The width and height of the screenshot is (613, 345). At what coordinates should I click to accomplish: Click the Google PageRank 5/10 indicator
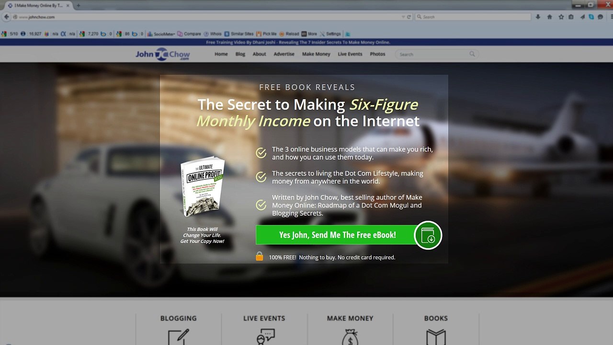(10, 34)
